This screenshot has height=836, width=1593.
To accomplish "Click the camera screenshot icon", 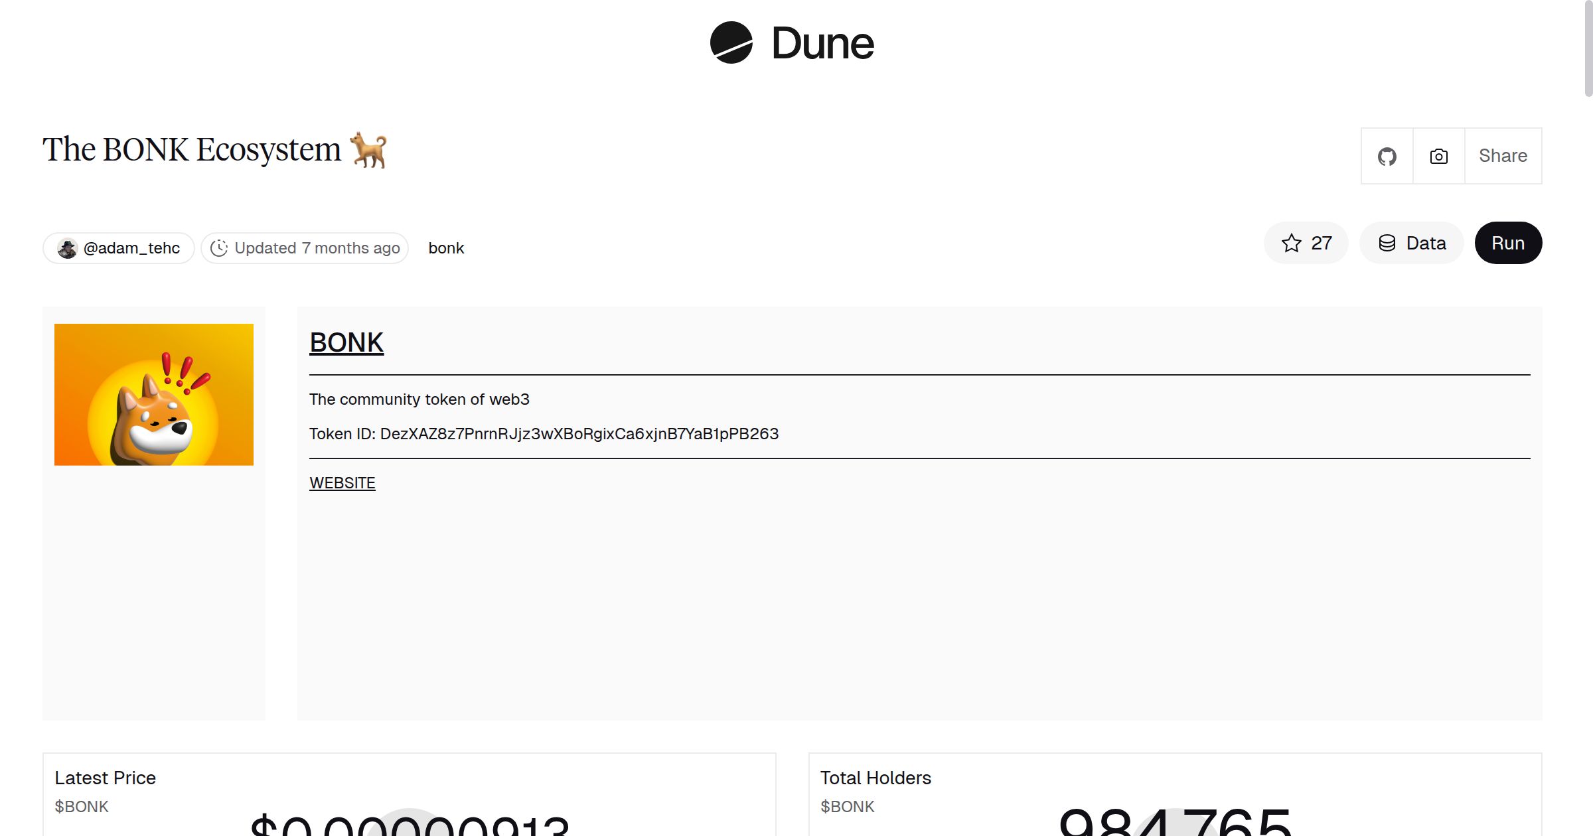I will pyautogui.click(x=1438, y=156).
